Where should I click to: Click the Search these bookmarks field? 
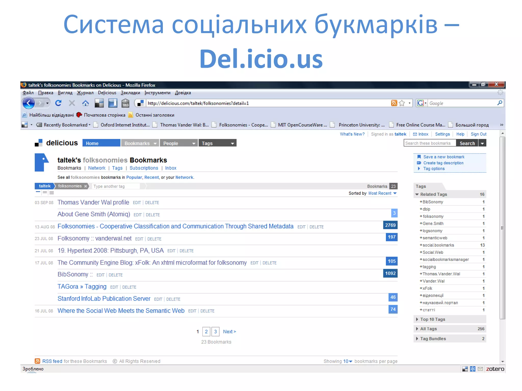pyautogui.click(x=430, y=143)
